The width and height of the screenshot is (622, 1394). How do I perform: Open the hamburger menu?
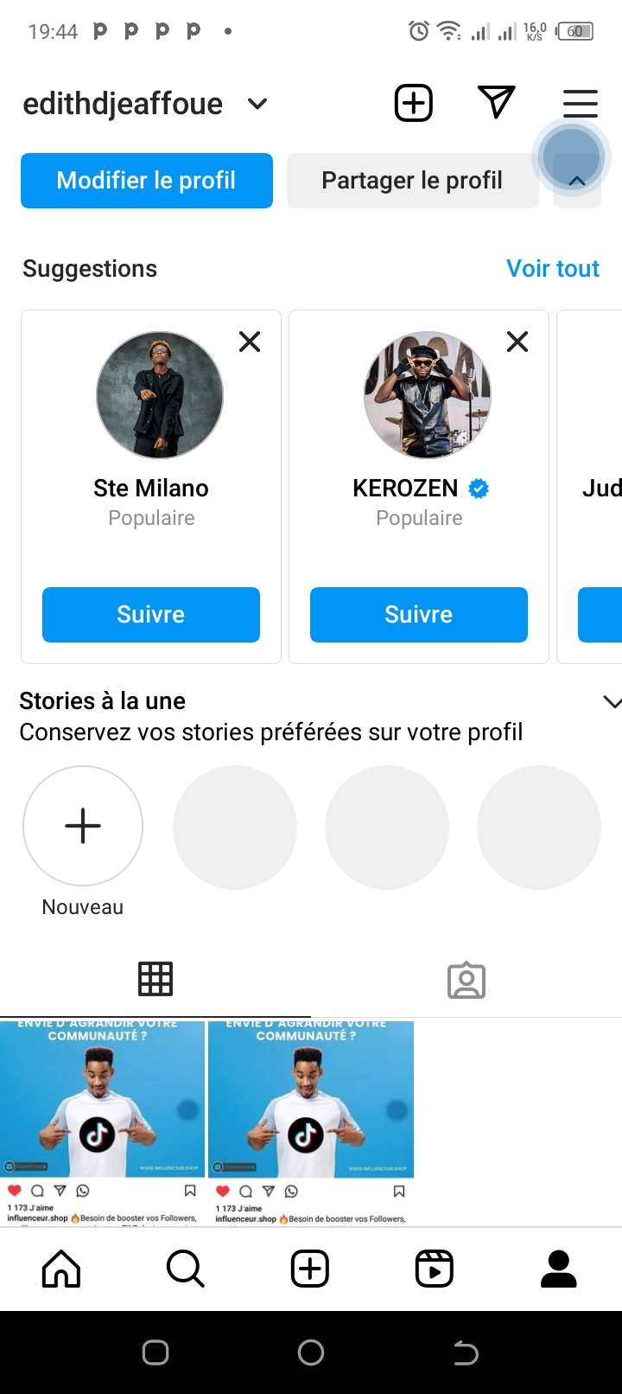pyautogui.click(x=580, y=104)
